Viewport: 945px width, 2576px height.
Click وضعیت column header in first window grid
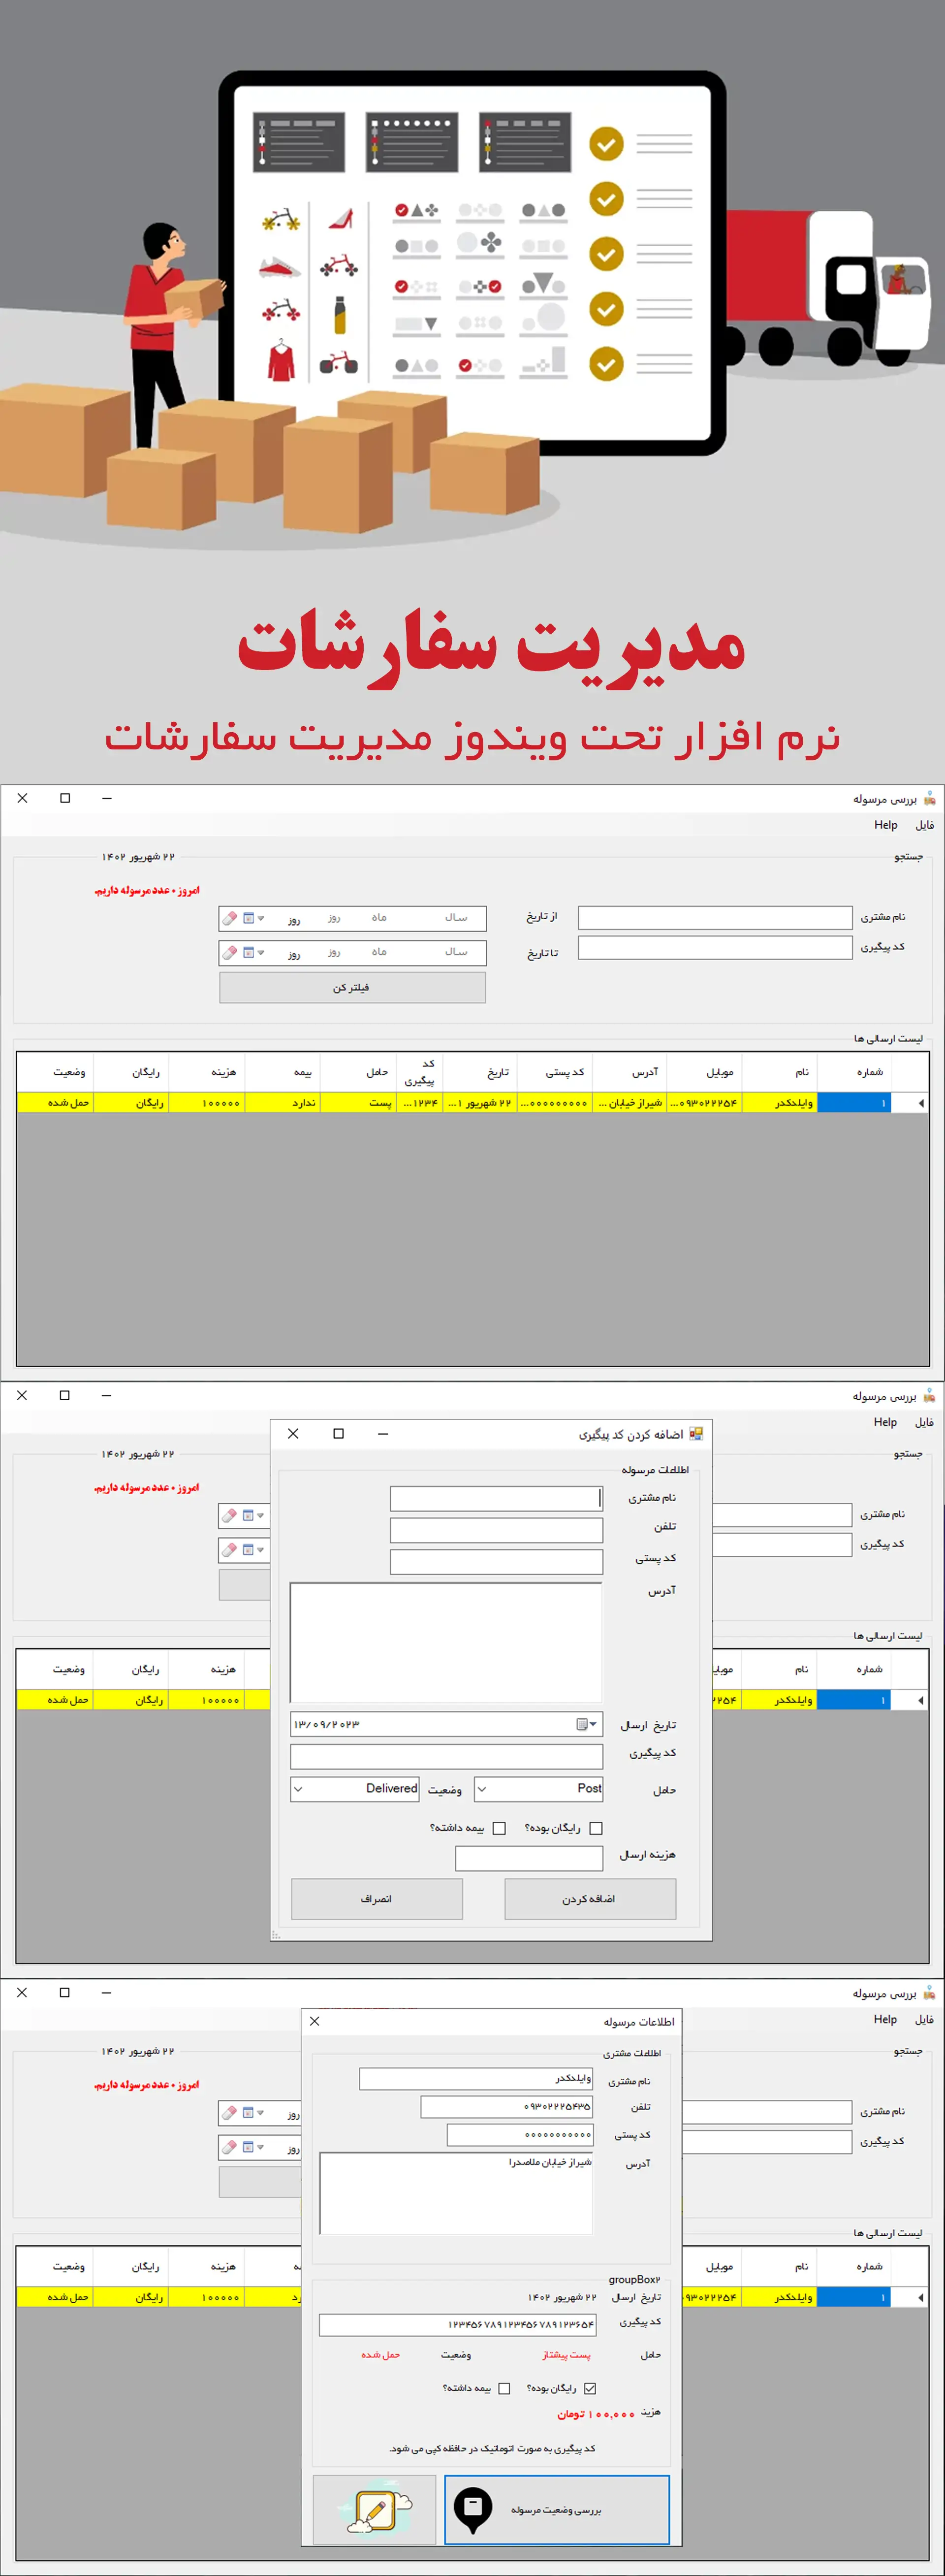(x=56, y=1072)
